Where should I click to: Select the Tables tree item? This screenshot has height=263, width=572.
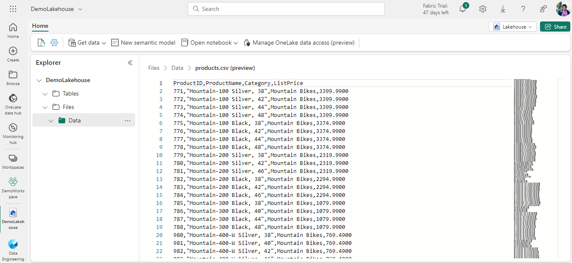(x=84, y=93)
